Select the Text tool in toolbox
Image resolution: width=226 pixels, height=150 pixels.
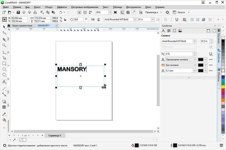pos(4,82)
